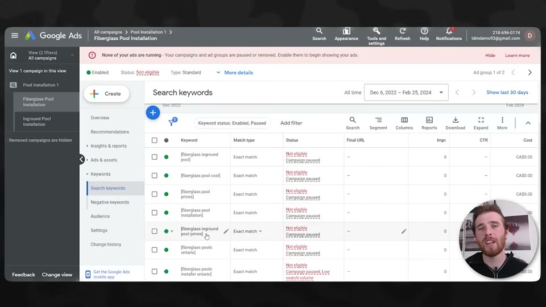The width and height of the screenshot is (546, 307).
Task: Click the account avatar D
Action: pos(530,35)
